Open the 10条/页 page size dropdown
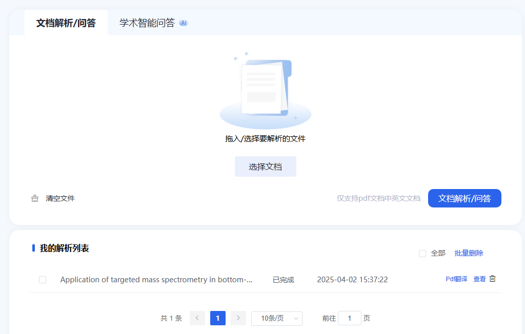Screen dimensions: 525x334 click(x=276, y=318)
